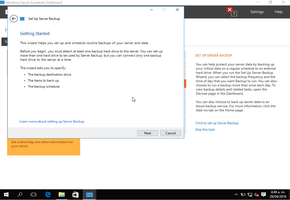Click the back arrow in the wizard

click(13, 18)
